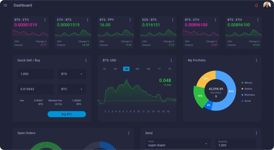Edit the 0.010543 amount field
The height and width of the screenshot is (150, 274).
point(36,89)
